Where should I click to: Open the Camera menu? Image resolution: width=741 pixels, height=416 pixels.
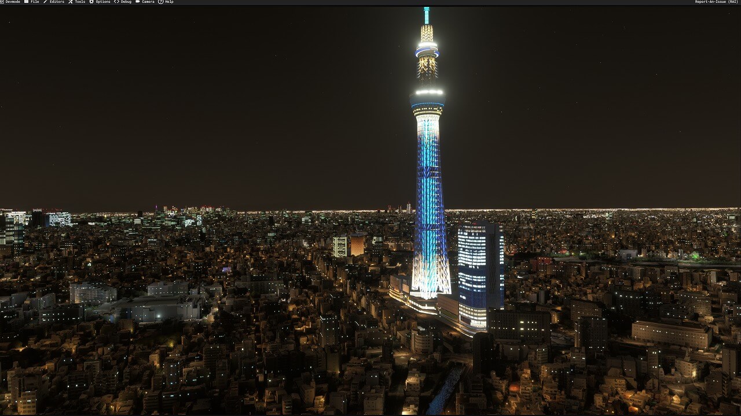coord(148,2)
